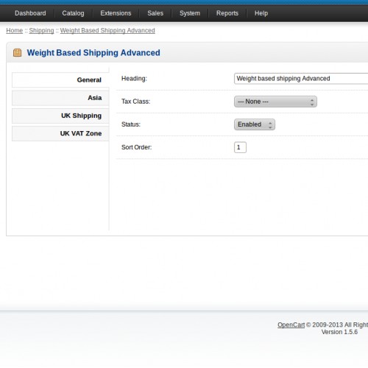Viewport: 368px width, 368px height.
Task: Open the Sales menu
Action: point(155,13)
